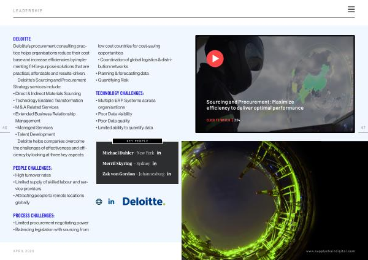
Task: Click the KEY PEOPLE label
Action: tap(137, 141)
